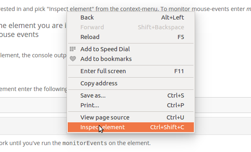This screenshot has width=251, height=152.
Task: Click the 'enter the following' paragraph
Action: click(x=33, y=89)
